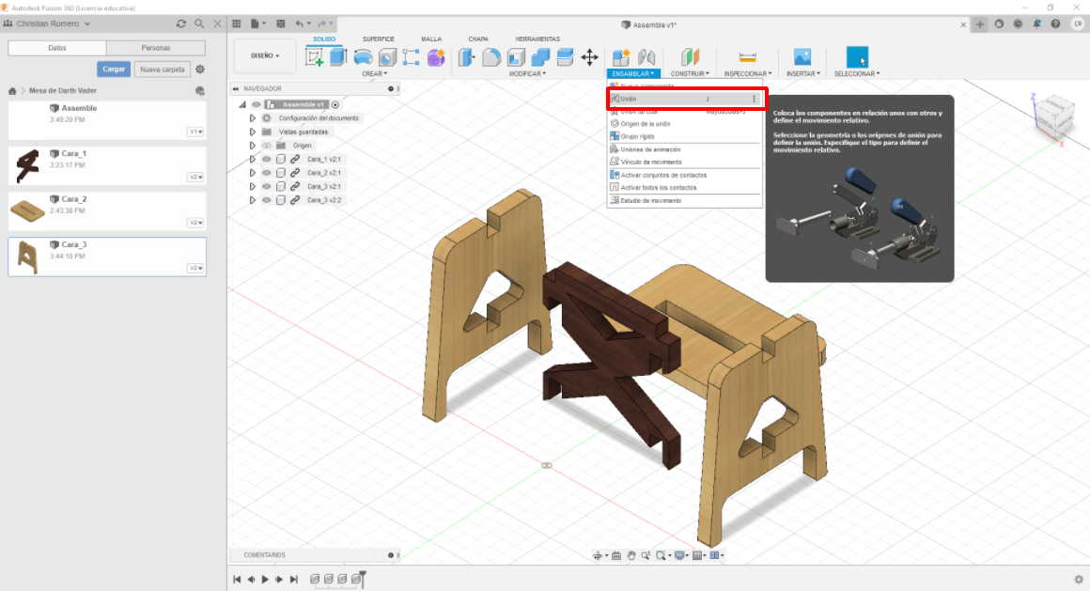This screenshot has width=1090, height=591.
Task: Click the Construir plane icon
Action: [690, 57]
